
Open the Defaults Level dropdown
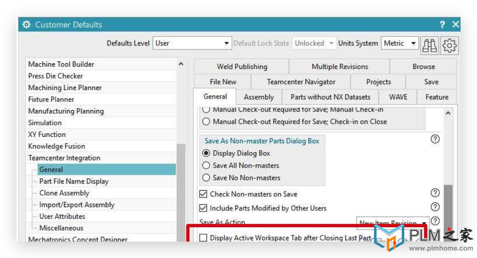192,43
